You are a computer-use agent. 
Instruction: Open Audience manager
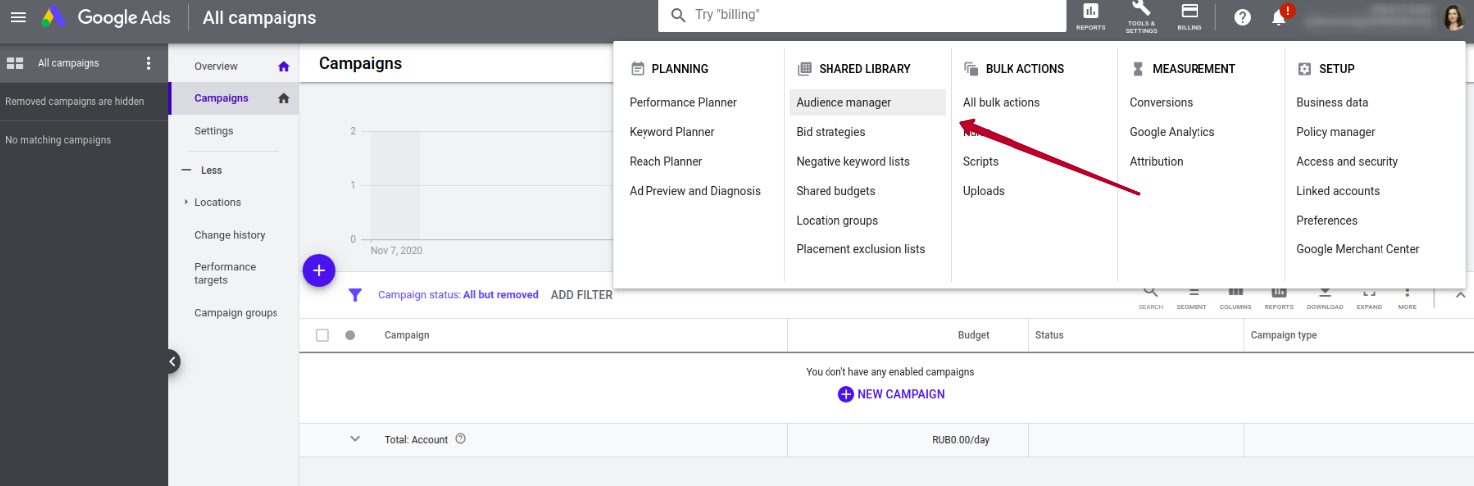(x=867, y=102)
